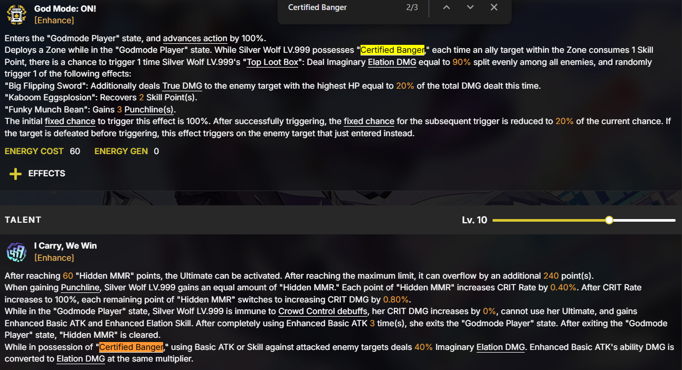Image resolution: width=682 pixels, height=370 pixels.
Task: Open the "Top Loot Box" term link
Action: point(274,62)
